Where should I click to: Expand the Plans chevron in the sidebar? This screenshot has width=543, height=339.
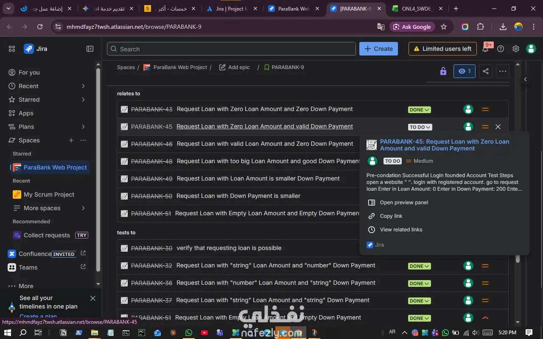point(83,127)
